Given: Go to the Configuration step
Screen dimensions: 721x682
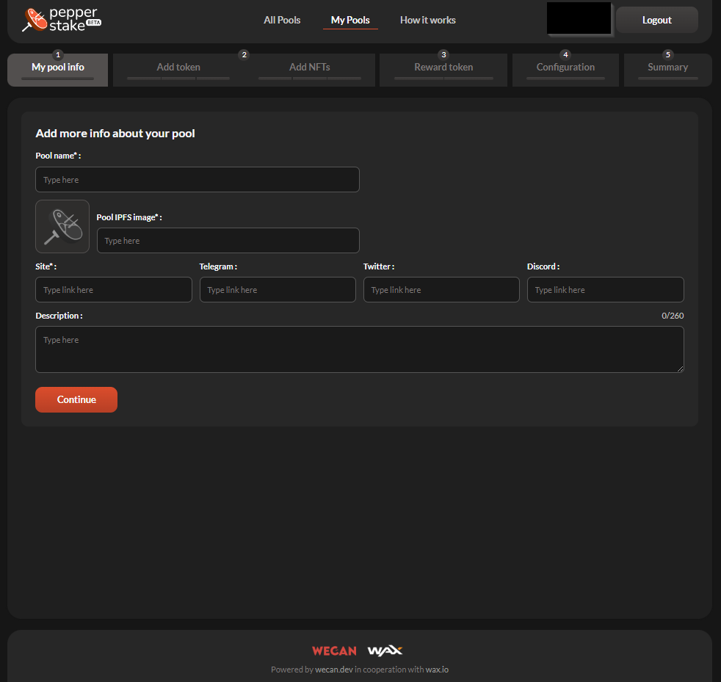Looking at the screenshot, I should click(565, 70).
